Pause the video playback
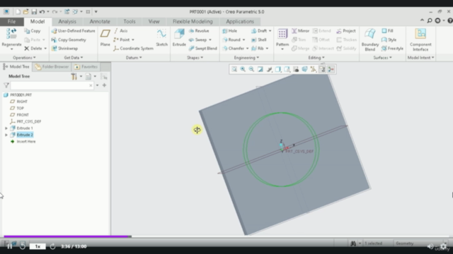The height and width of the screenshot is (254, 453). (x=9, y=246)
